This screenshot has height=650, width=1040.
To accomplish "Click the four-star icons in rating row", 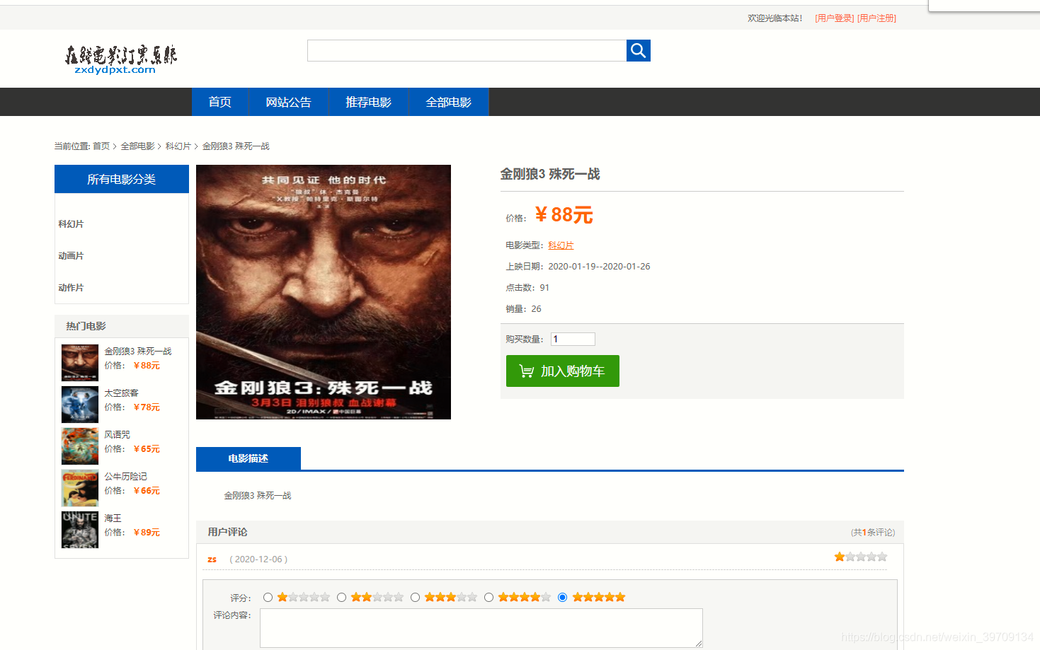I will 525,598.
